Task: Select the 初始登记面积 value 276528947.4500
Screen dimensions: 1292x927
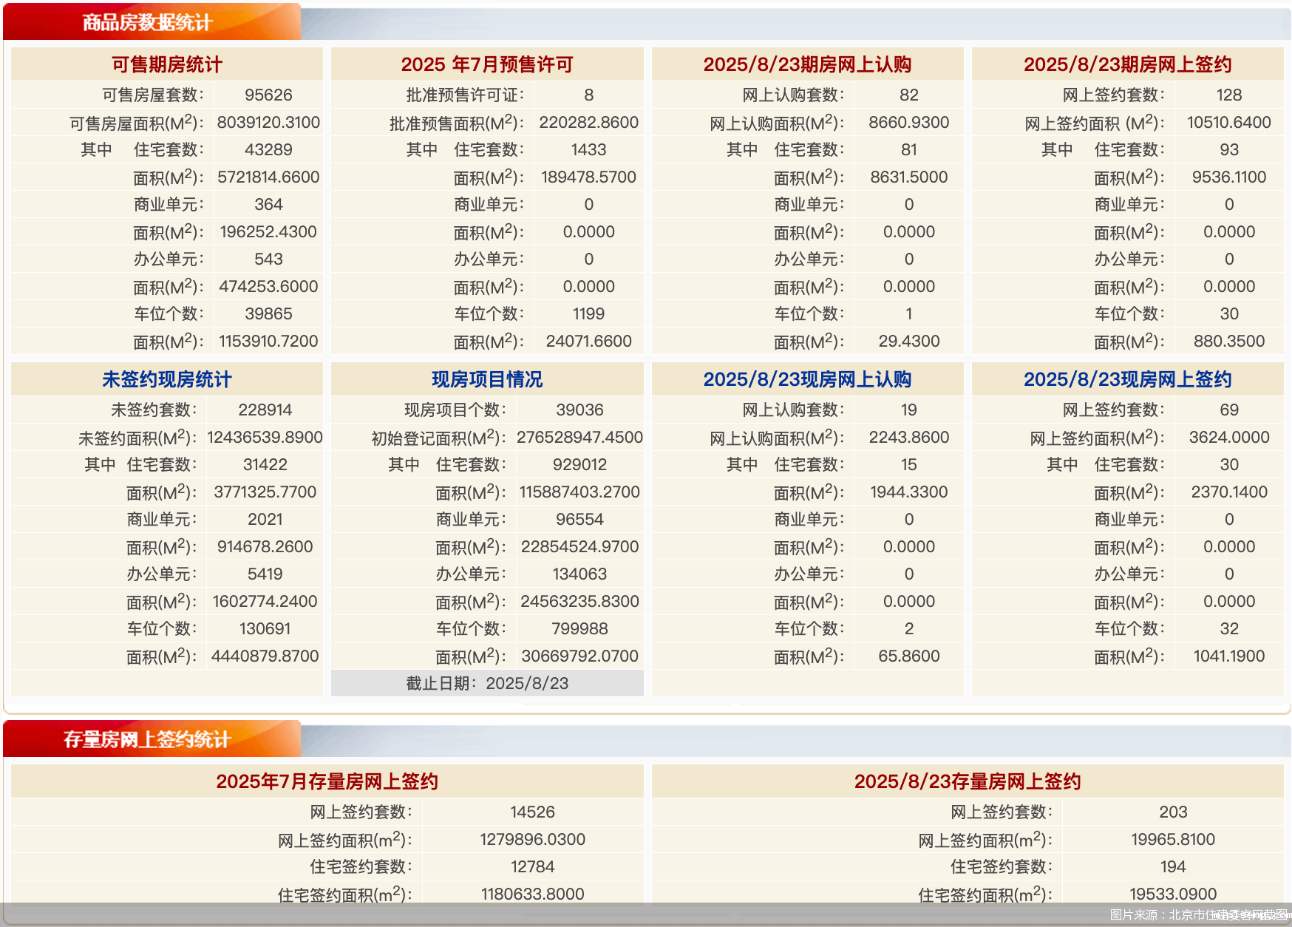Action: [x=579, y=437]
